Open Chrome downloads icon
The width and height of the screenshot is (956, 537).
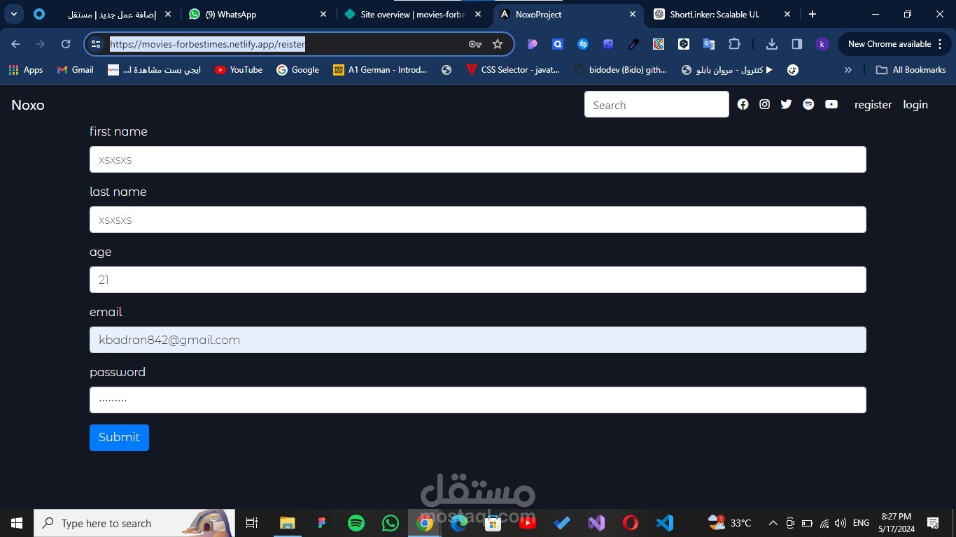pyautogui.click(x=772, y=44)
